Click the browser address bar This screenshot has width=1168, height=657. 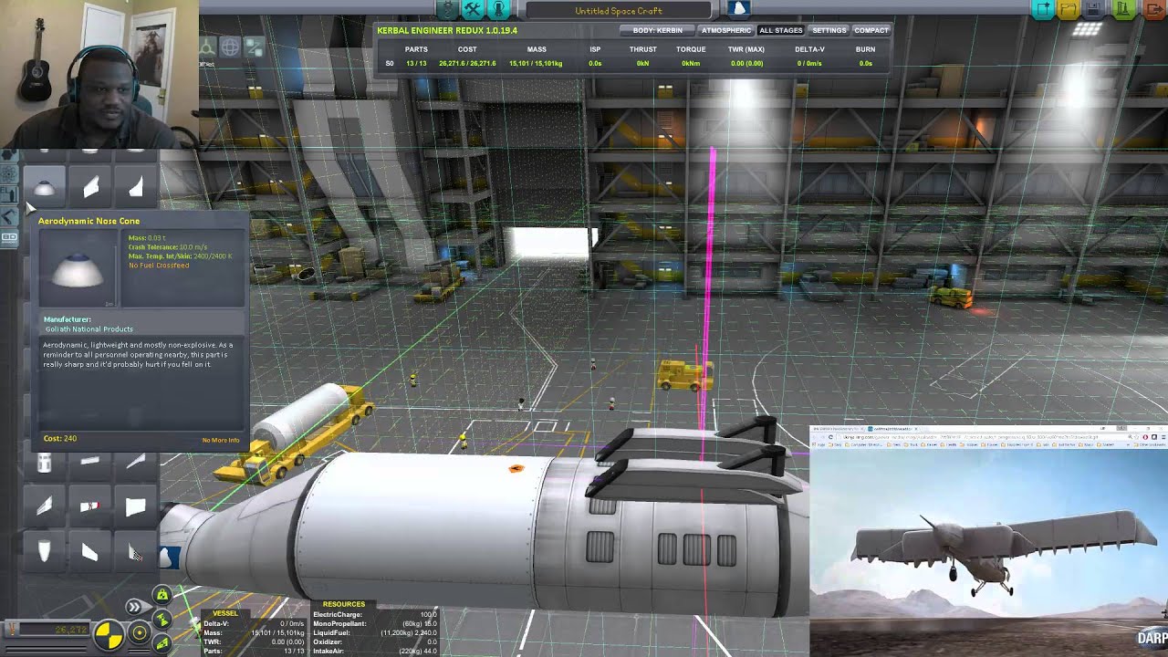(988, 437)
